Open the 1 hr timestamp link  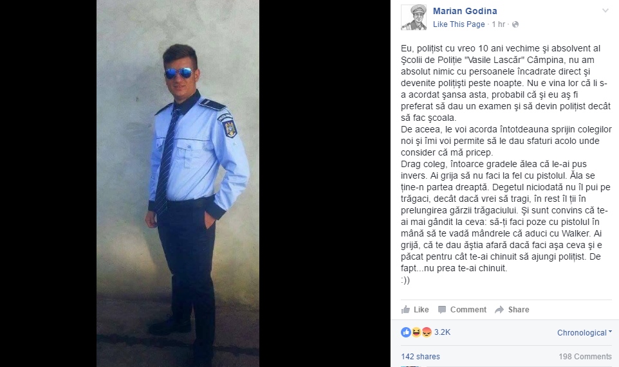(498, 24)
